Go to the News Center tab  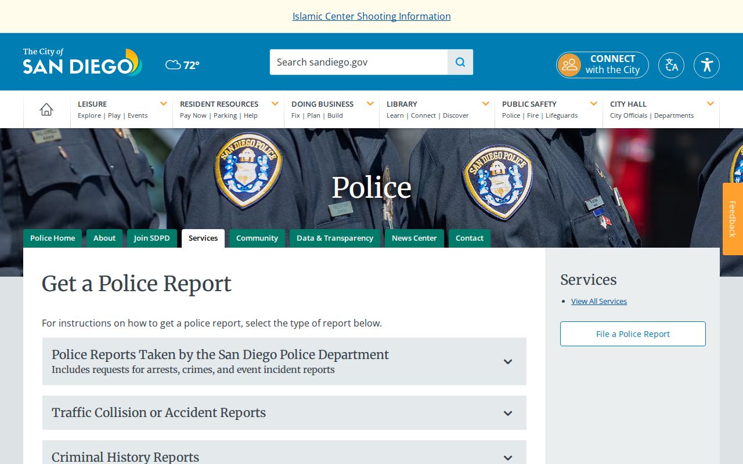pos(414,238)
